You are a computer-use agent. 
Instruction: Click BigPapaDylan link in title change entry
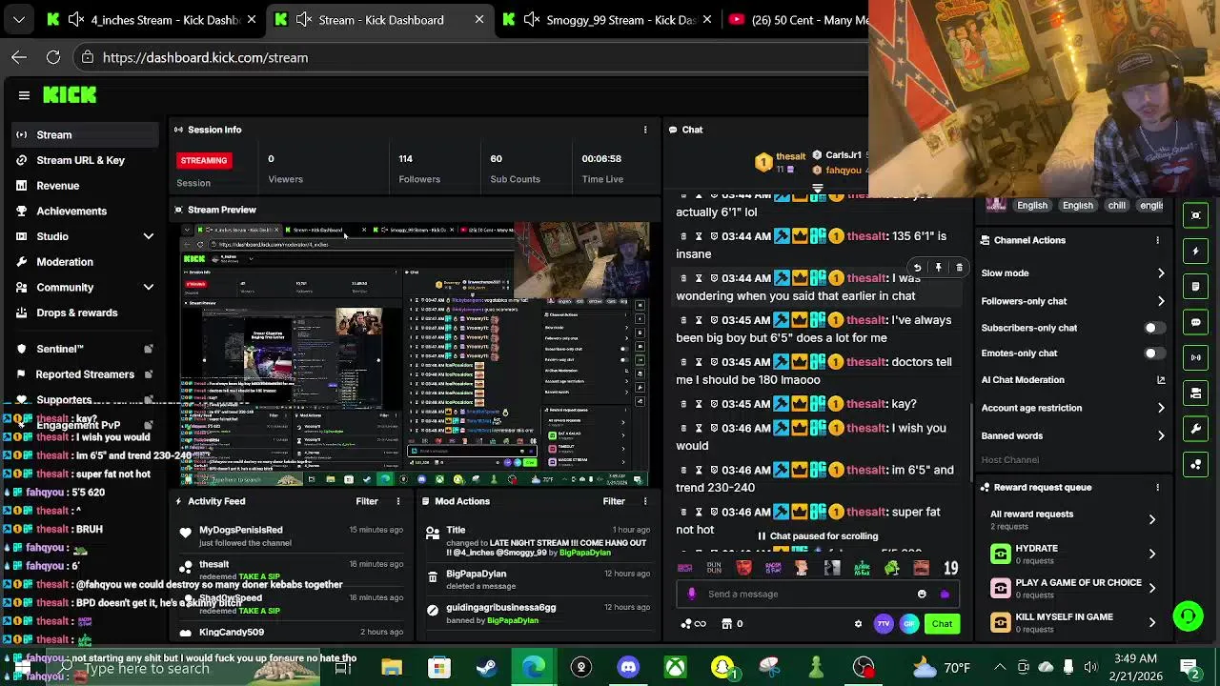(584, 553)
